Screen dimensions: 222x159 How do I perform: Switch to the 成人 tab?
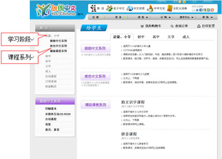coord(186,37)
